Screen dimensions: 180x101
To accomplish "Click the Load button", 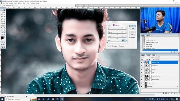I will (132, 32).
